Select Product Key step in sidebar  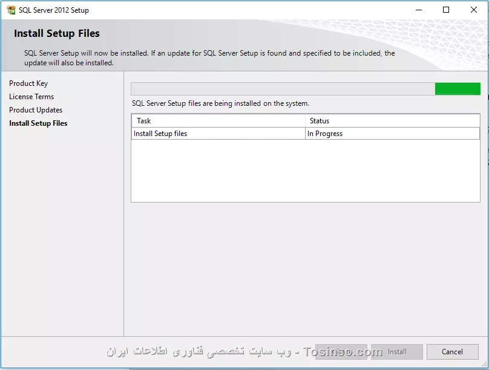pos(28,83)
